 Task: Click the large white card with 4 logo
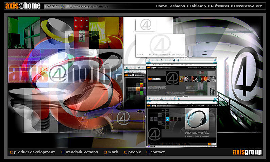160,45
